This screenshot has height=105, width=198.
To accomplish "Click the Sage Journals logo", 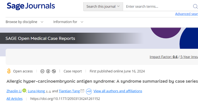I will (x=31, y=6).
